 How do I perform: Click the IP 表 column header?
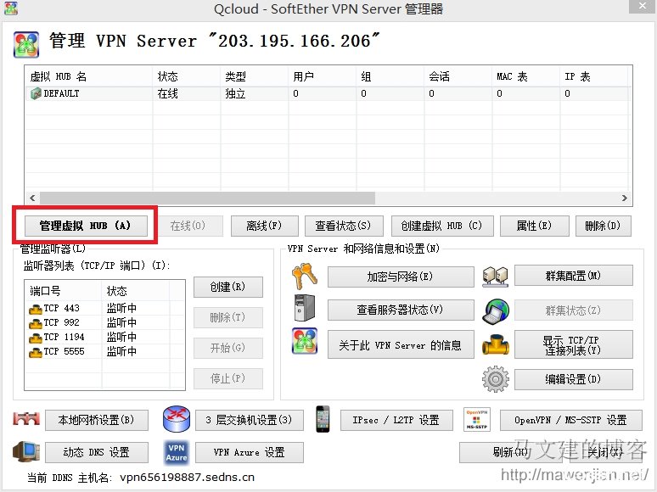(x=593, y=76)
